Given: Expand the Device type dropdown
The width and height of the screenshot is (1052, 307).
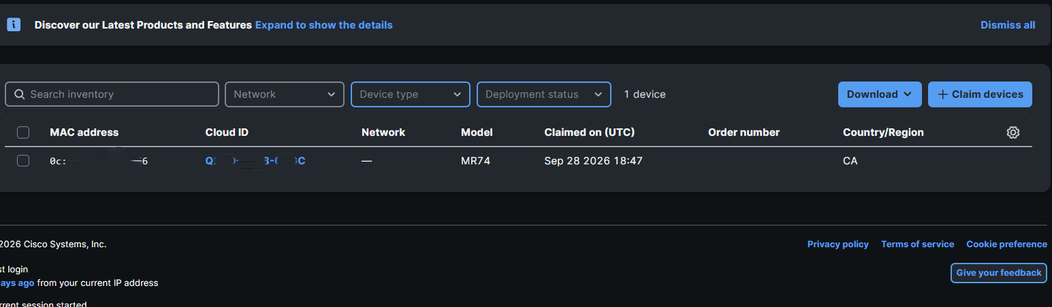Looking at the screenshot, I should [411, 94].
